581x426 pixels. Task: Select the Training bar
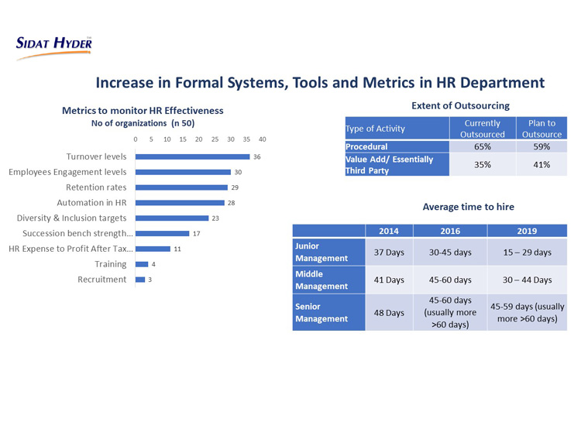142,264
